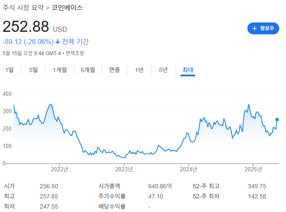Click the 2024년 axis label
The image size is (286, 212).
click(188, 169)
